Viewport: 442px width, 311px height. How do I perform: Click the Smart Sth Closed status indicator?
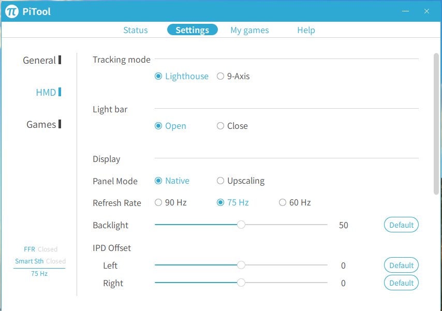[x=40, y=261]
